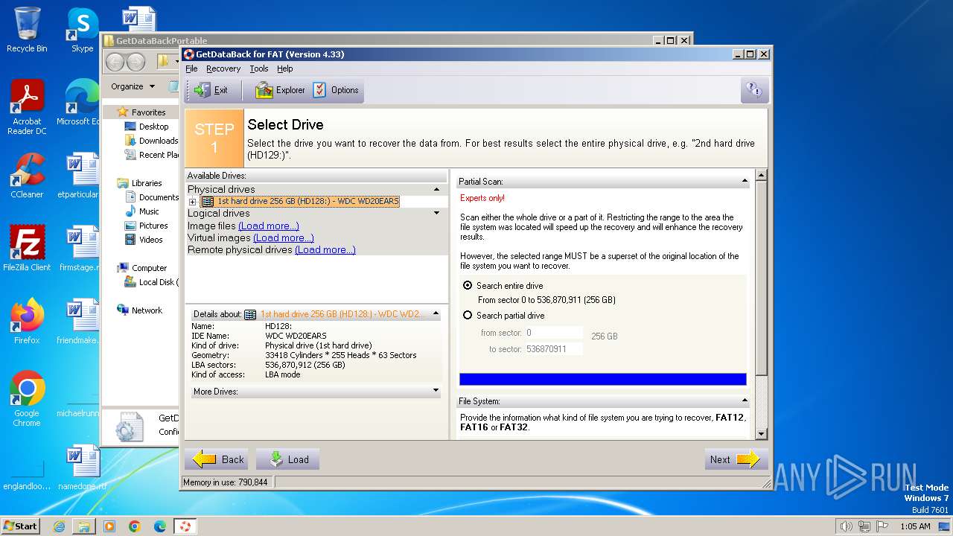Open the friendmake Word document icon
The width and height of the screenshot is (953, 536).
[x=82, y=321]
